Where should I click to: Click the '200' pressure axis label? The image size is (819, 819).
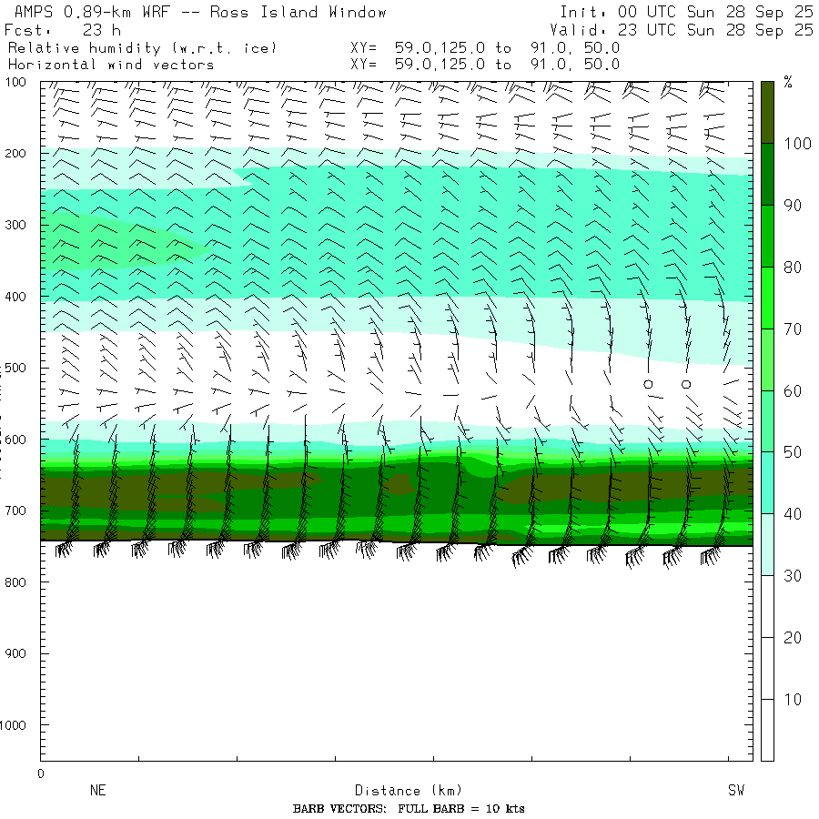[x=15, y=154]
